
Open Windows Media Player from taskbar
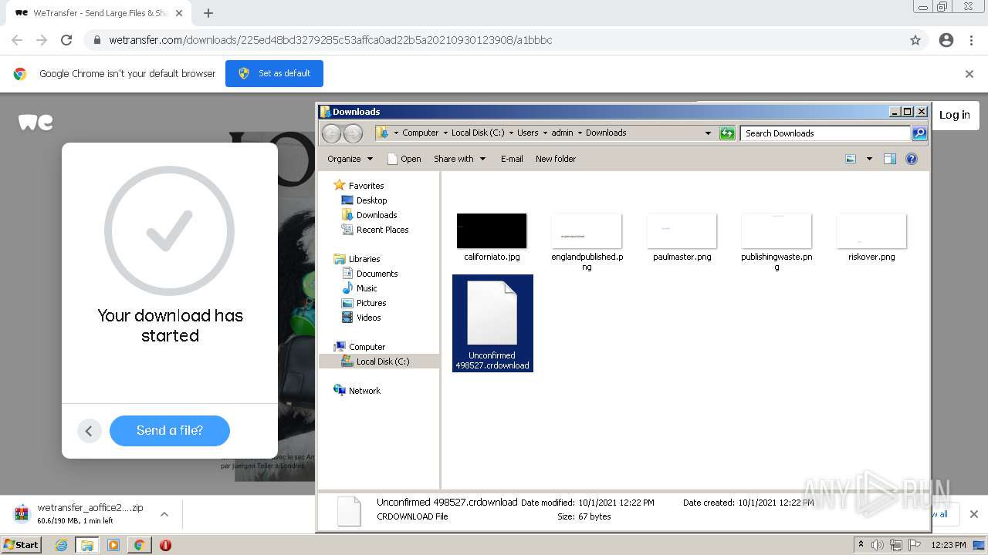click(x=113, y=545)
